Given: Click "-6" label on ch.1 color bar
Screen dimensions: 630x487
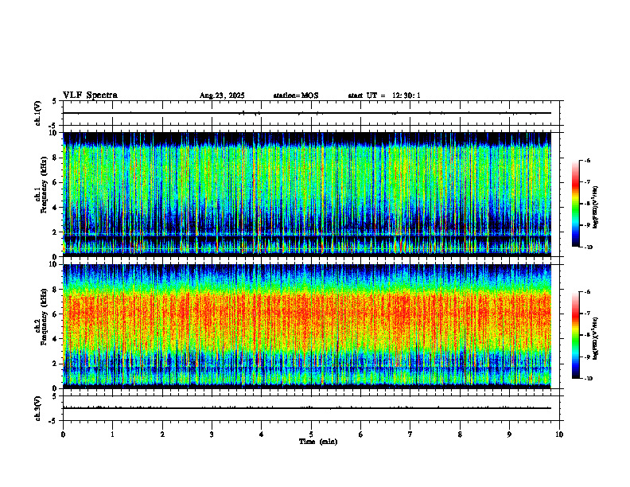Looking at the screenshot, I should pyautogui.click(x=586, y=160).
